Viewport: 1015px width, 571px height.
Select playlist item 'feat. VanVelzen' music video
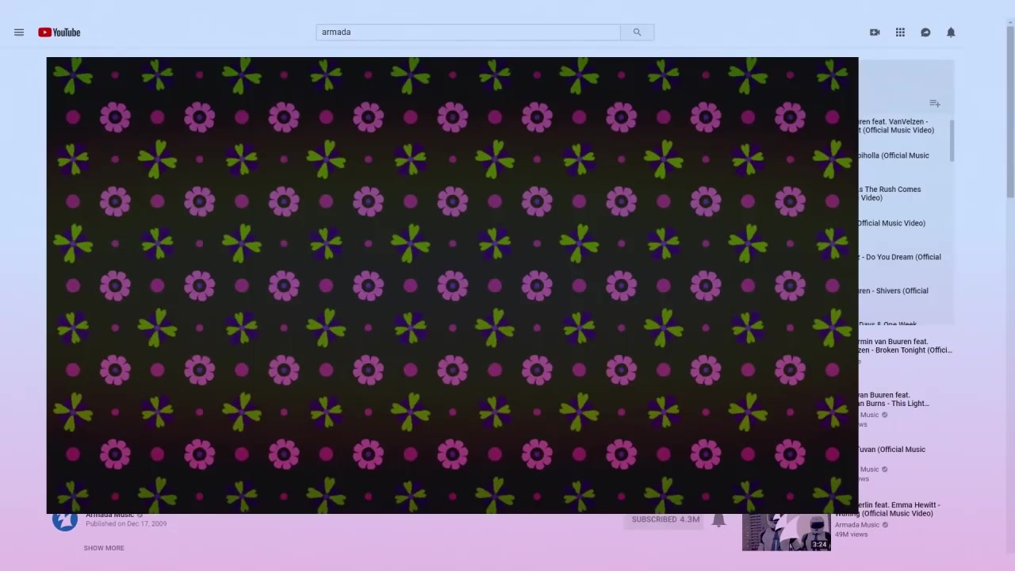[896, 126]
